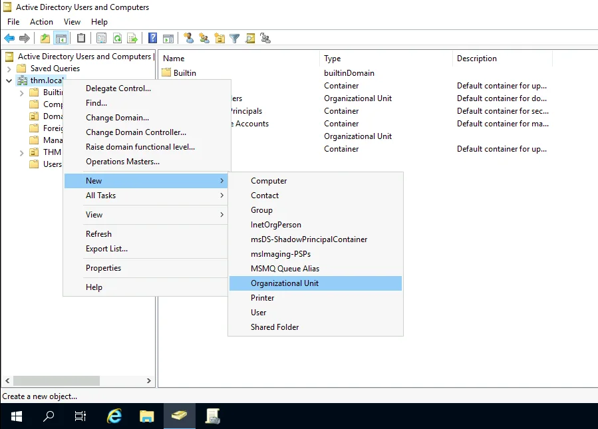The image size is (598, 429).
Task: Choose Change Domain... entry
Action: (x=147, y=118)
